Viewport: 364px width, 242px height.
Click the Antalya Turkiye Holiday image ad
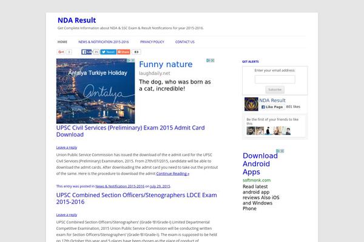(x=95, y=91)
